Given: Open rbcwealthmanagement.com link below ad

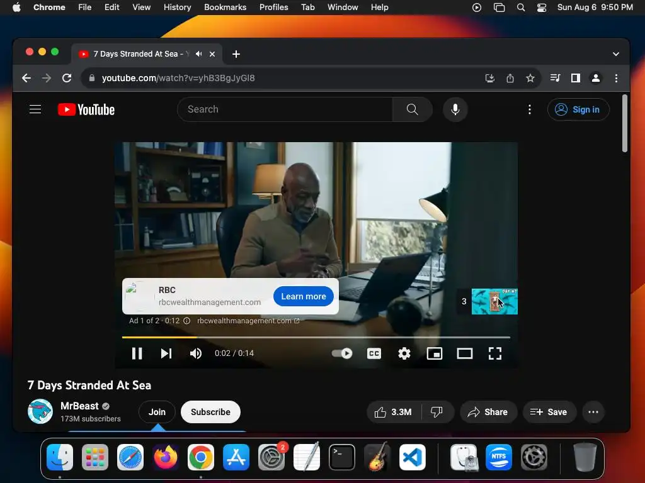Looking at the screenshot, I should pos(248,321).
